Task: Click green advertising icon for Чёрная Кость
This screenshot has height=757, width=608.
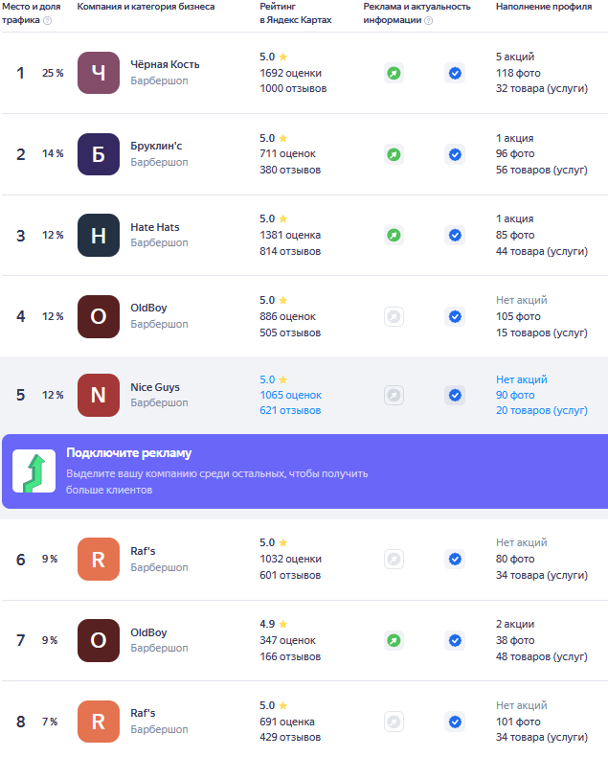Action: (394, 73)
